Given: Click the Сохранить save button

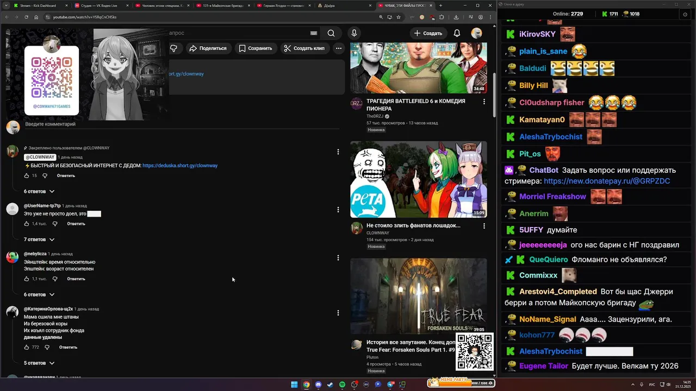Looking at the screenshot, I should 256,48.
